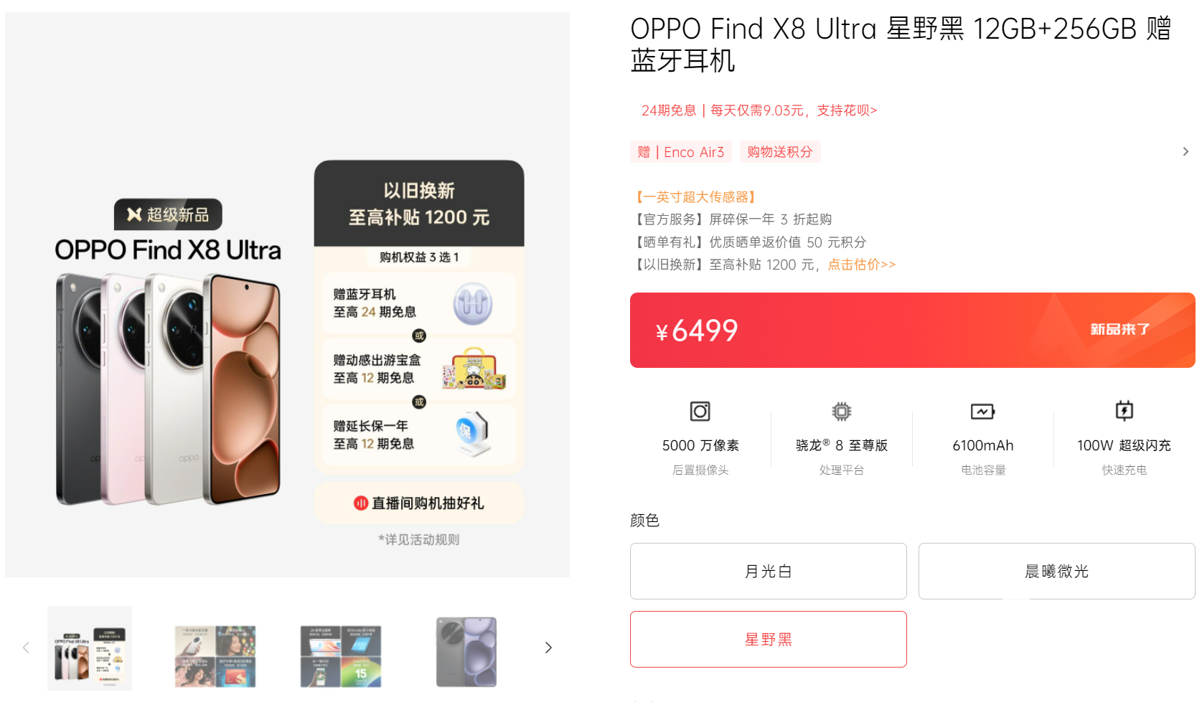Click the 6100mAh battery capacity icon

[x=982, y=412]
